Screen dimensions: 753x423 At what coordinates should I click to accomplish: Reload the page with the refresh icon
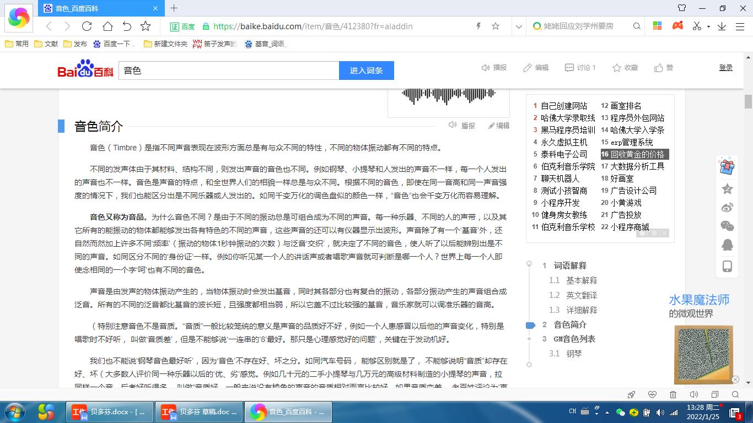pyautogui.click(x=87, y=26)
